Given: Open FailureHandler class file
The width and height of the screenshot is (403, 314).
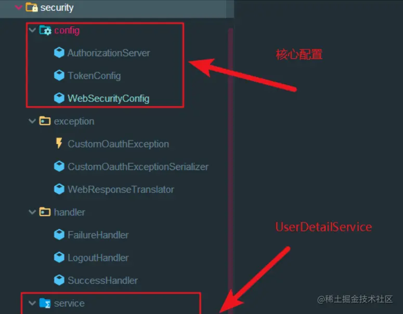Looking at the screenshot, I should (x=98, y=235).
